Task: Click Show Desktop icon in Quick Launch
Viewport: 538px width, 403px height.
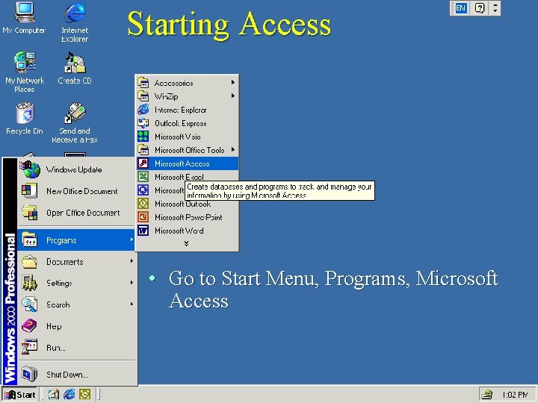Action: pyautogui.click(x=54, y=395)
